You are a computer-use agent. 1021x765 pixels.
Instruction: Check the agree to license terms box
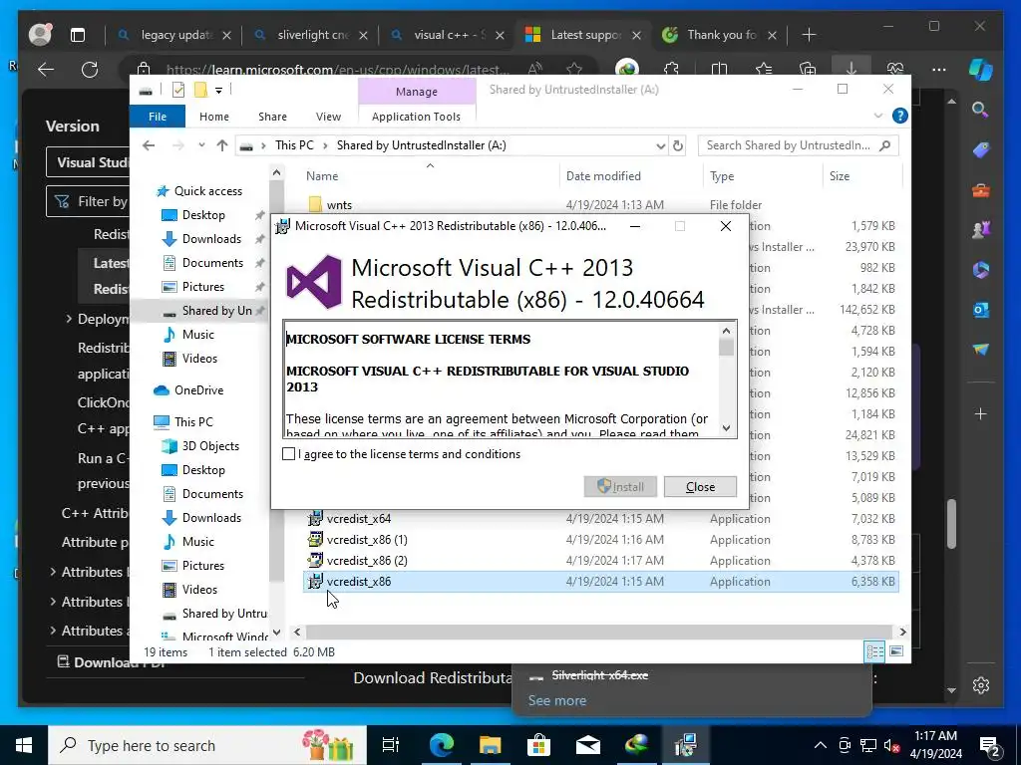pos(288,454)
